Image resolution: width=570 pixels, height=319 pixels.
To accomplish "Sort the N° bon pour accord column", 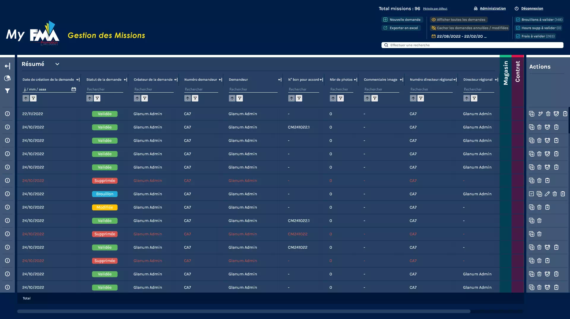I will (292, 98).
